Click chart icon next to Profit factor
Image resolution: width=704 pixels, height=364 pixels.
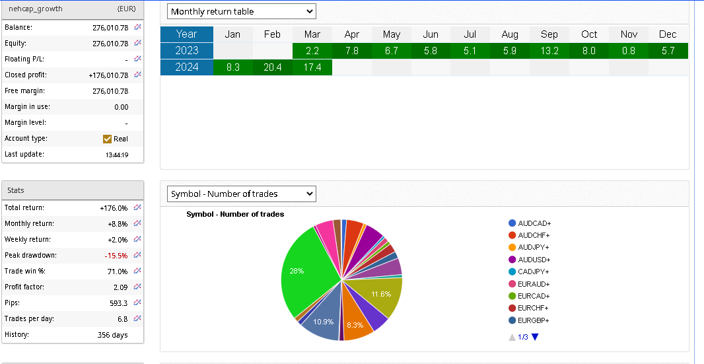137,287
